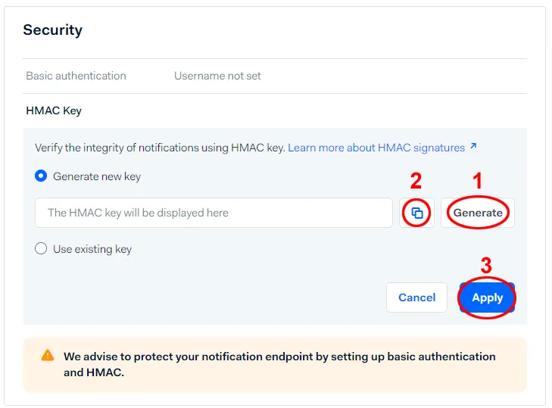The image size is (552, 408).
Task: Click the Use existing key label text
Action: tap(92, 249)
